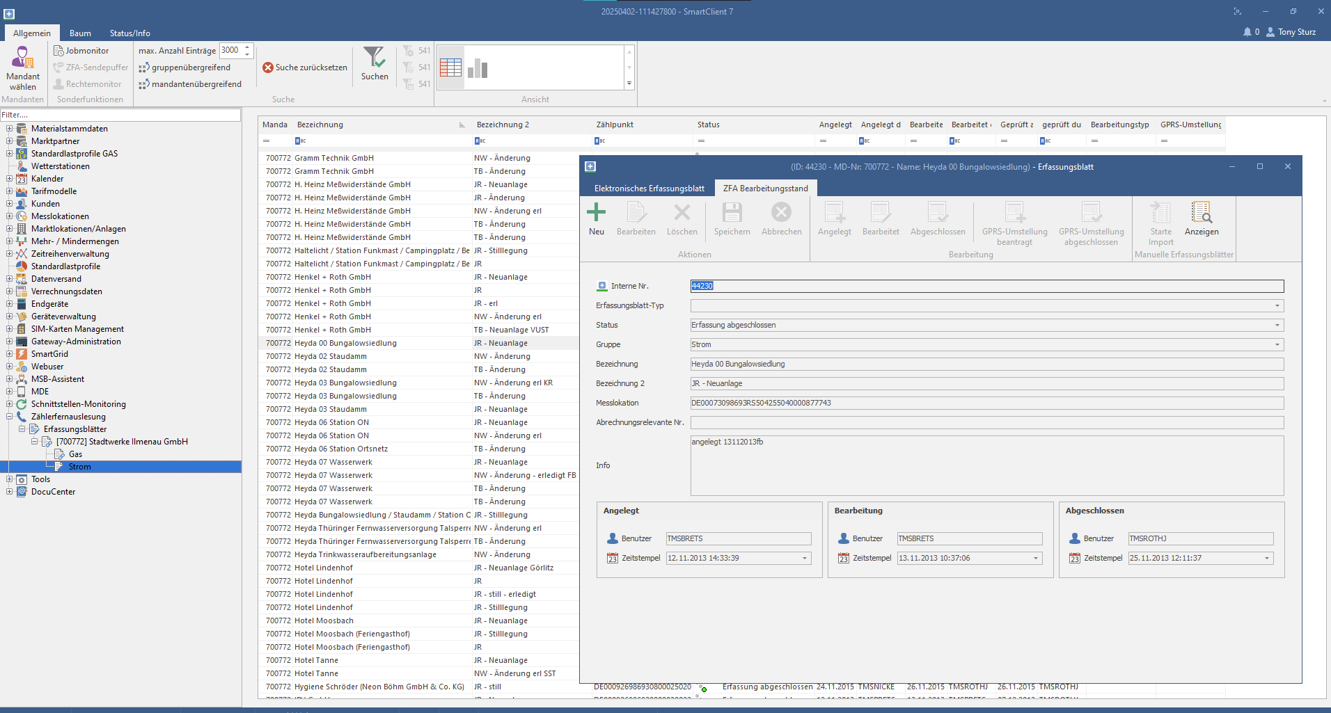
Task: Open the Status dropdown in Erfassungsblatt
Action: pos(1277,325)
